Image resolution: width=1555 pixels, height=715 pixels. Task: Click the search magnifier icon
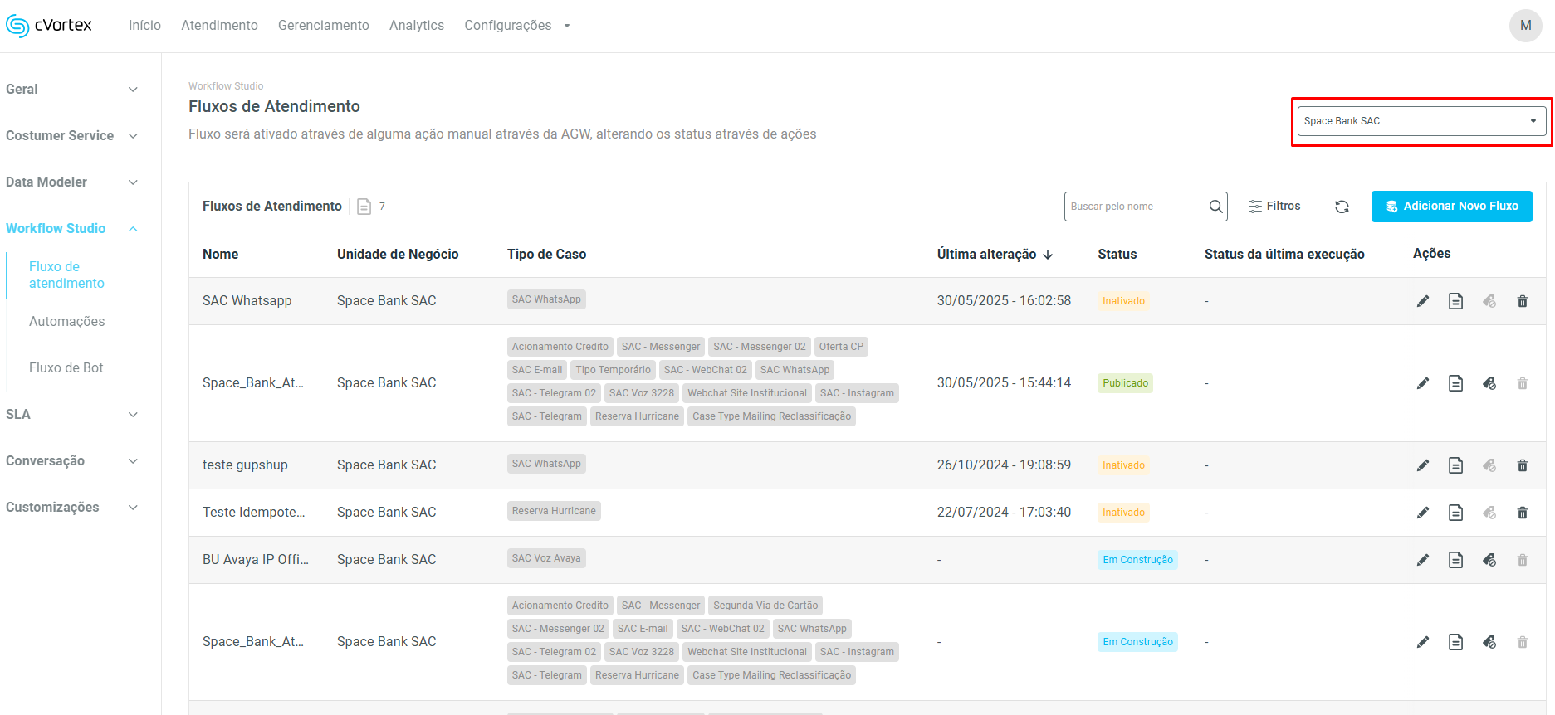click(x=1215, y=207)
